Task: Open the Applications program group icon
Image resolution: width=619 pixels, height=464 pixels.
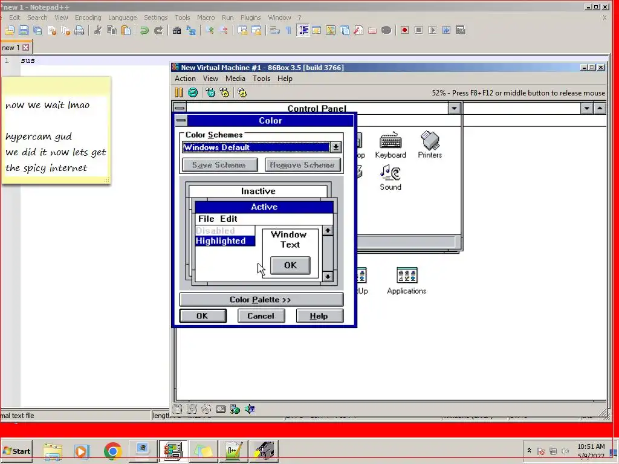Action: (407, 281)
